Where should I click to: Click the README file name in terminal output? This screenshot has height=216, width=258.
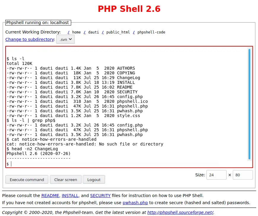point(125,87)
